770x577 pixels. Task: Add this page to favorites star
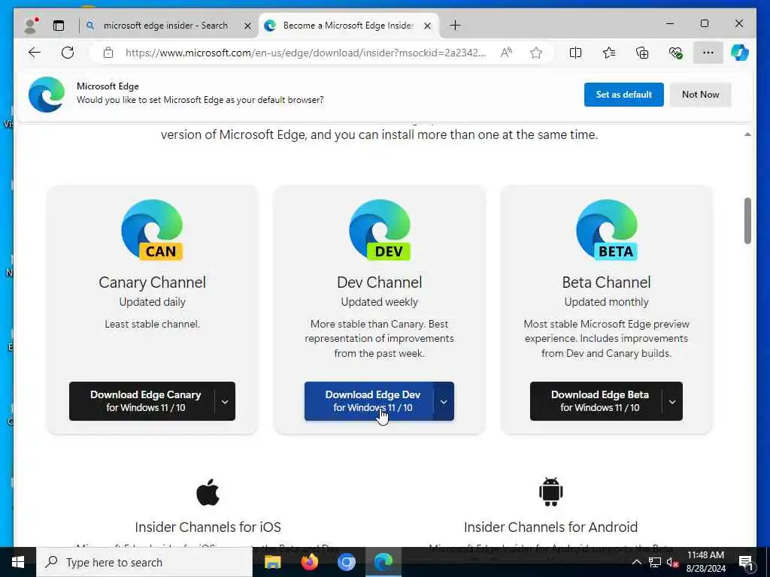[536, 53]
